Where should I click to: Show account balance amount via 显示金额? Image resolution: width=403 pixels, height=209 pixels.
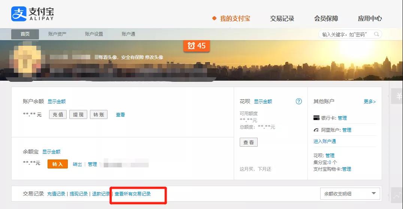(x=57, y=101)
